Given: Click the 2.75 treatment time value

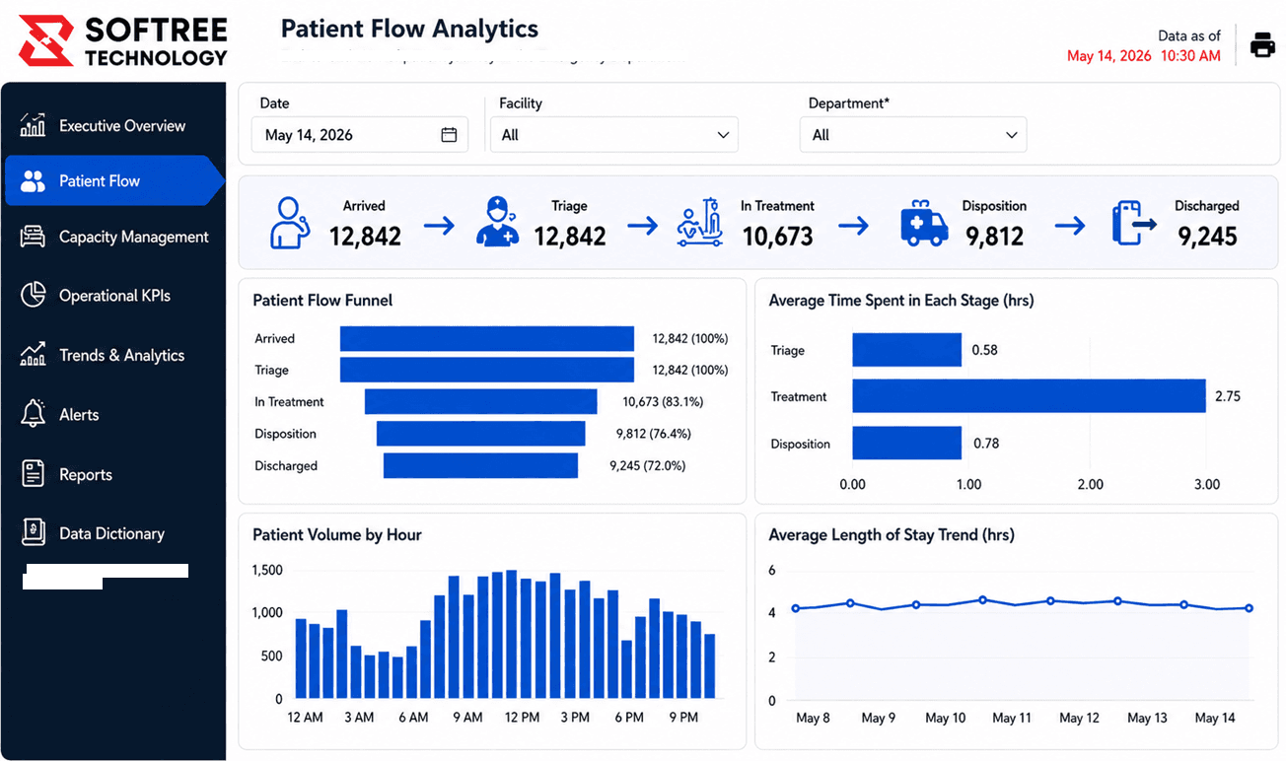Looking at the screenshot, I should pos(1228,396).
